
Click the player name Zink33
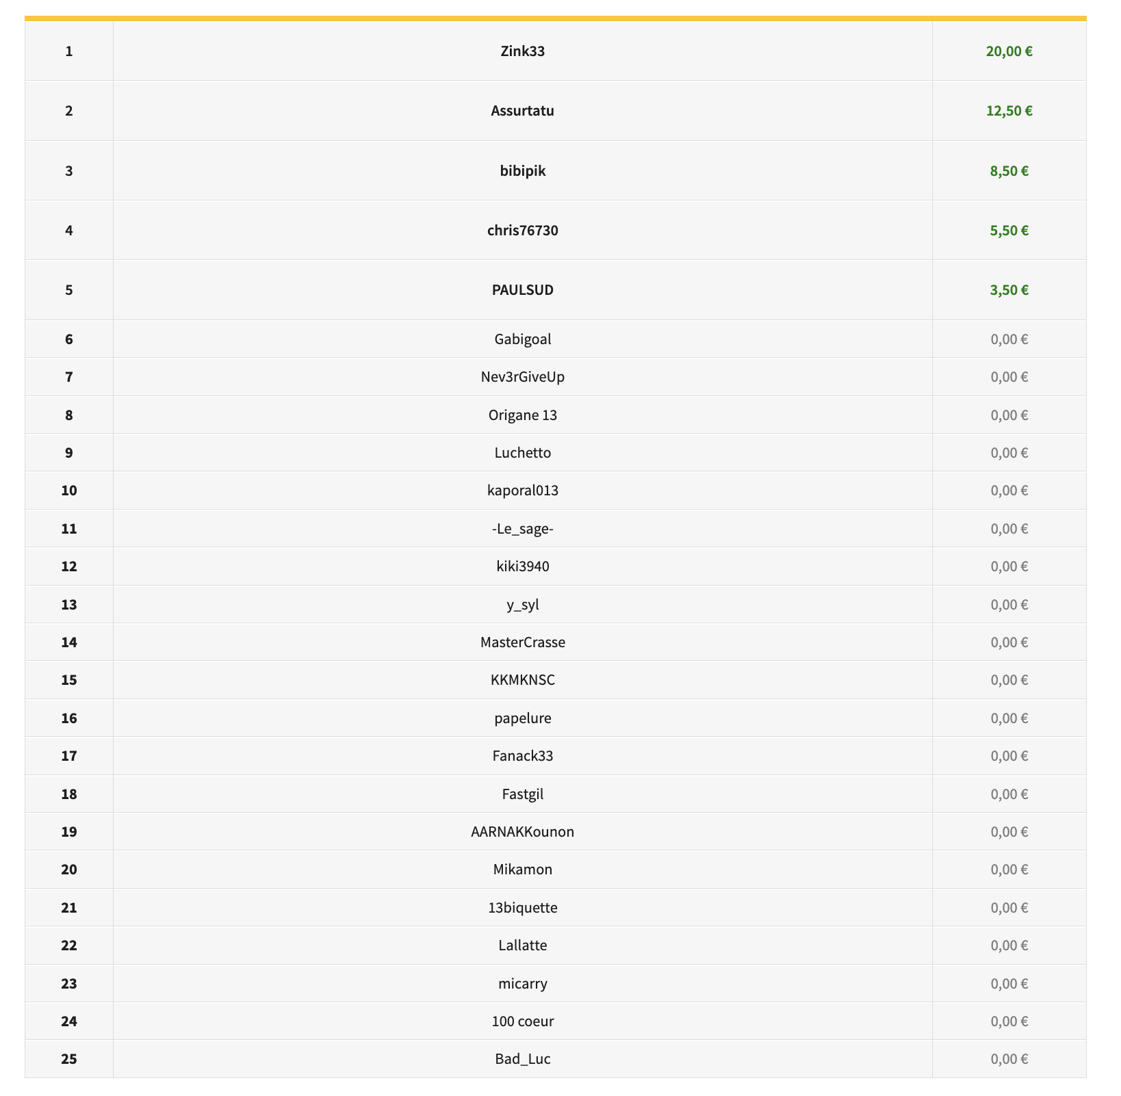[522, 51]
